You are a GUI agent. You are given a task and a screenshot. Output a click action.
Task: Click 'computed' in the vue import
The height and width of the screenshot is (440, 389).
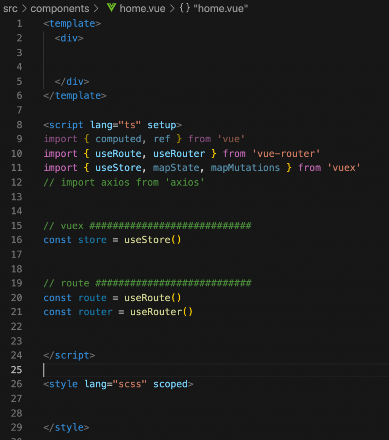pos(118,139)
